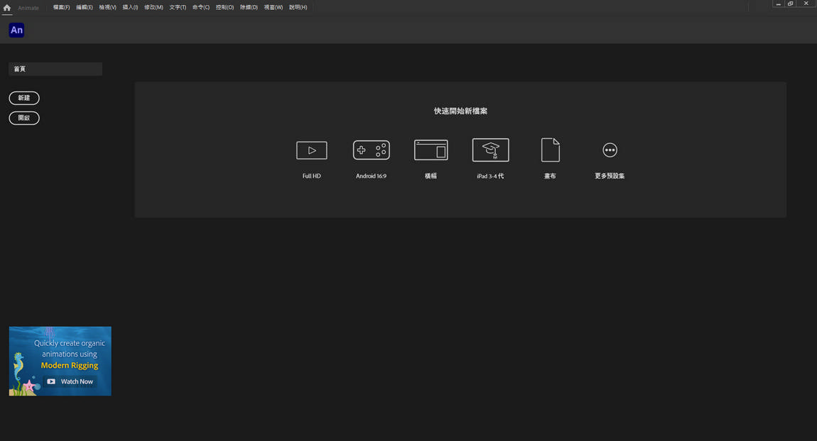The image size is (817, 441).
Task: Click the Home icon in title bar
Action: 7,8
